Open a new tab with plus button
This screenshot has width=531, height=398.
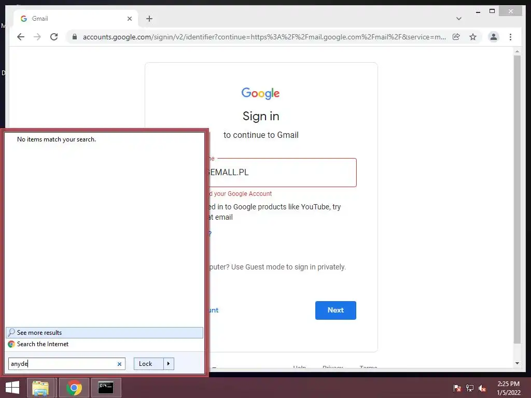pos(149,19)
